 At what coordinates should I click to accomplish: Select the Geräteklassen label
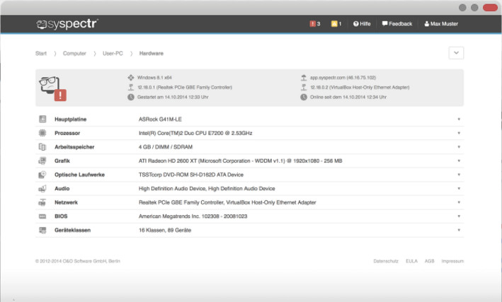point(72,231)
